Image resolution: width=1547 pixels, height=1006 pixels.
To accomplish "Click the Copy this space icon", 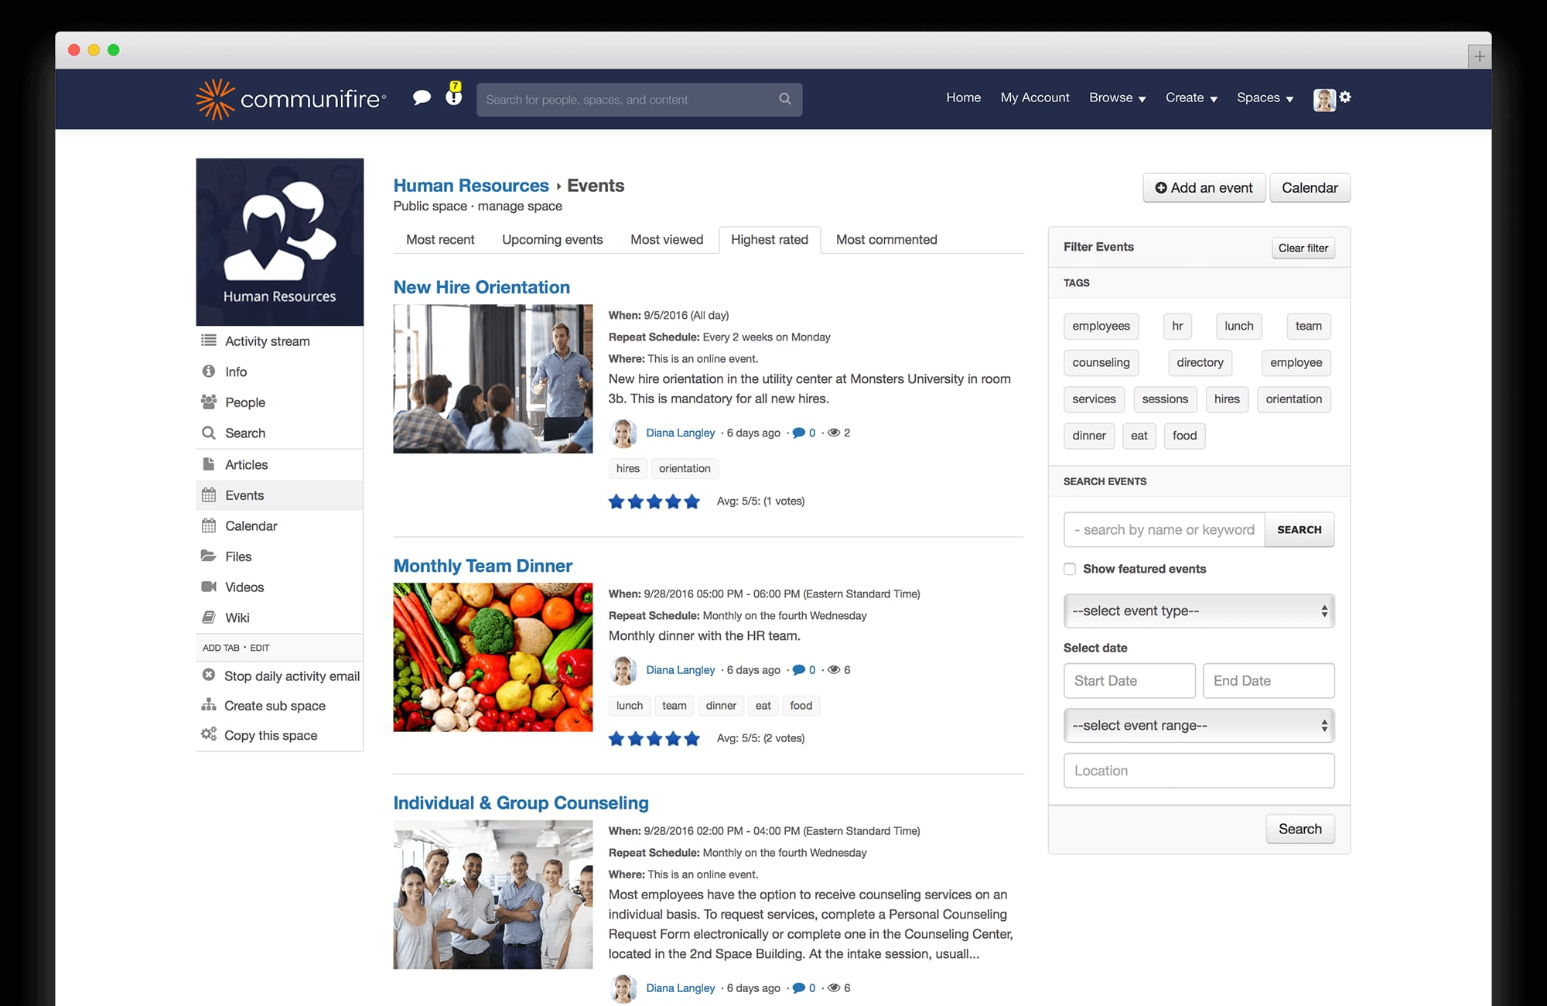I will (207, 734).
